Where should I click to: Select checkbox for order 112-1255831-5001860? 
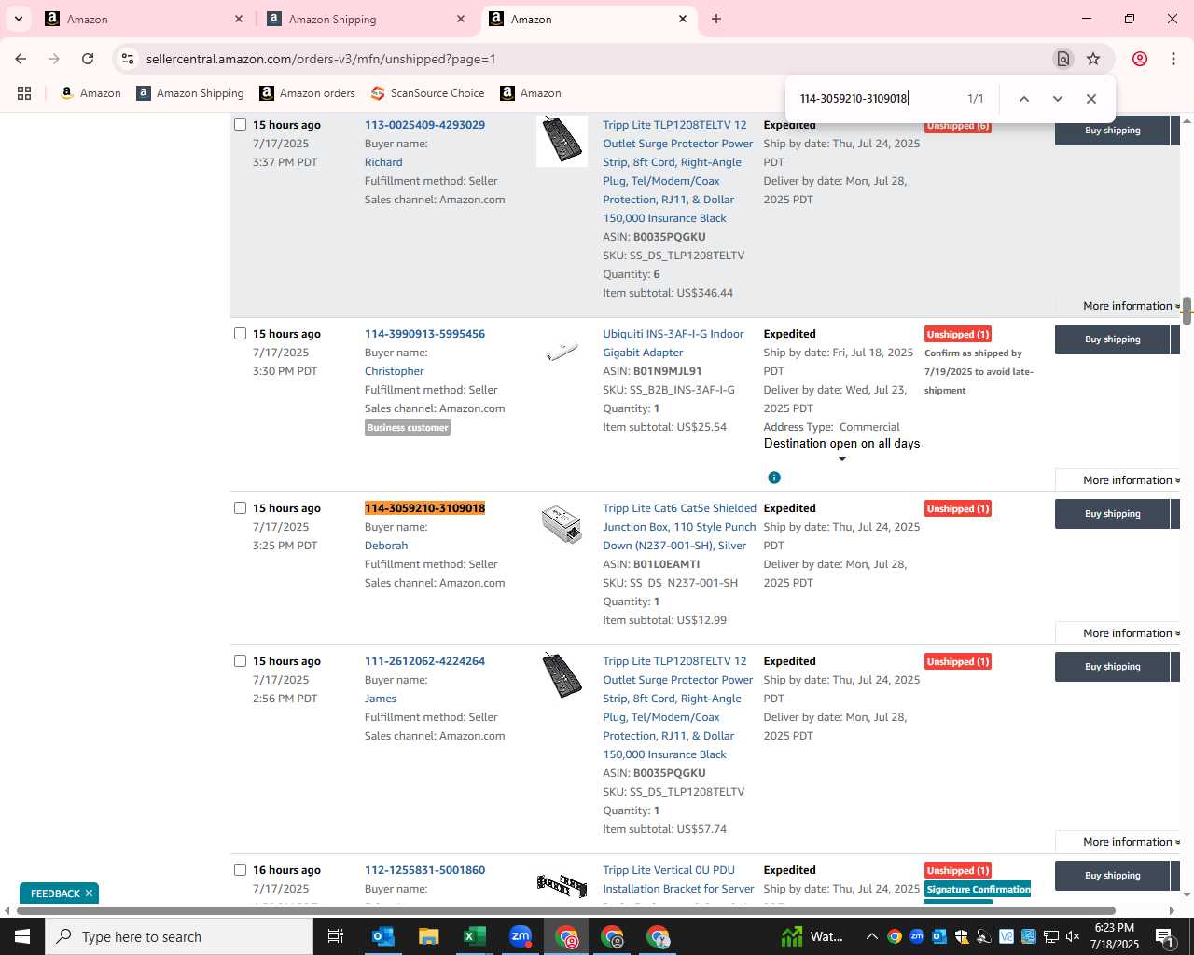pyautogui.click(x=240, y=870)
